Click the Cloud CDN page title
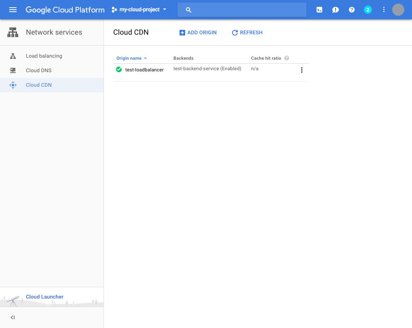412x328 pixels. coord(131,32)
